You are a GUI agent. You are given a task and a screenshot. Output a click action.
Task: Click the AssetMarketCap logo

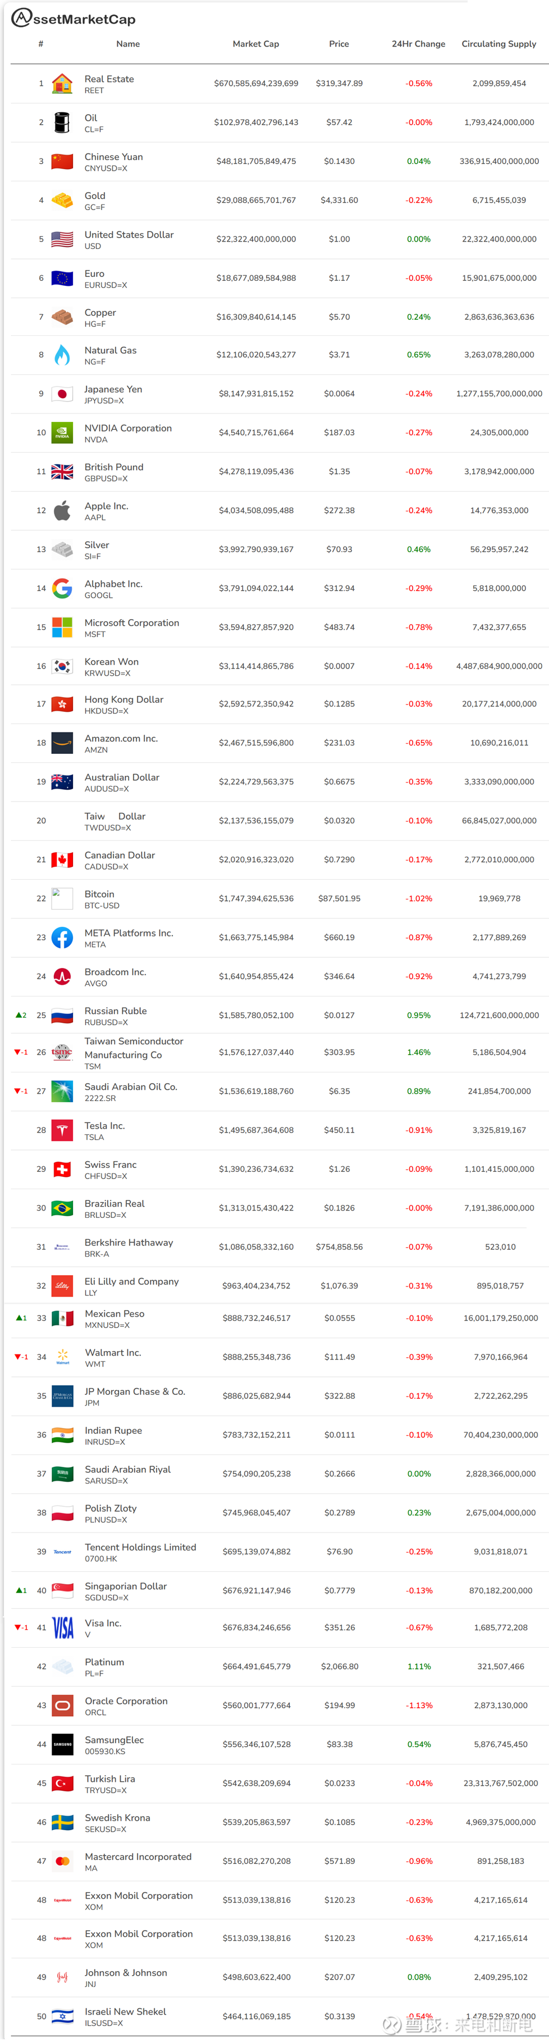click(x=73, y=18)
